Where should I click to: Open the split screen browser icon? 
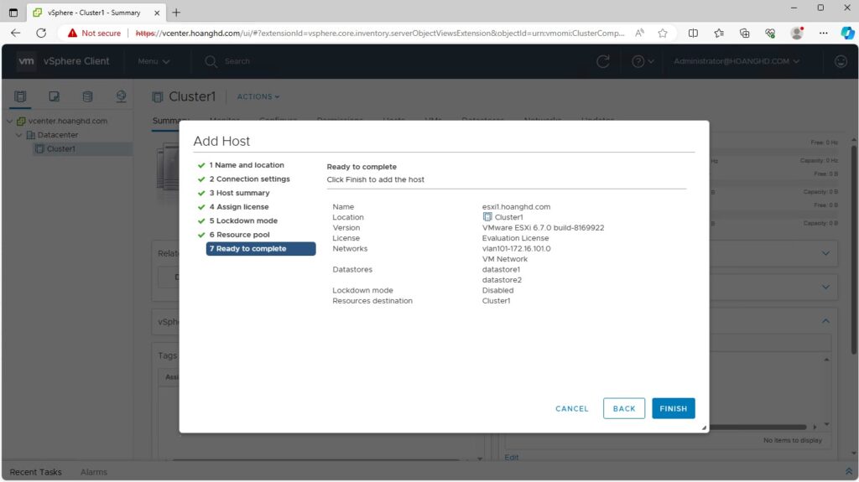[693, 33]
